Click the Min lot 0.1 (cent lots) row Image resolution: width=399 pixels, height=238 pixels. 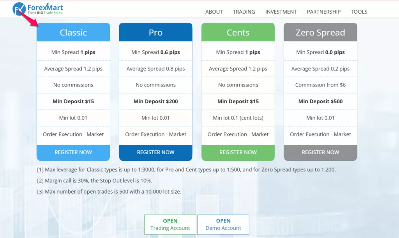point(238,118)
